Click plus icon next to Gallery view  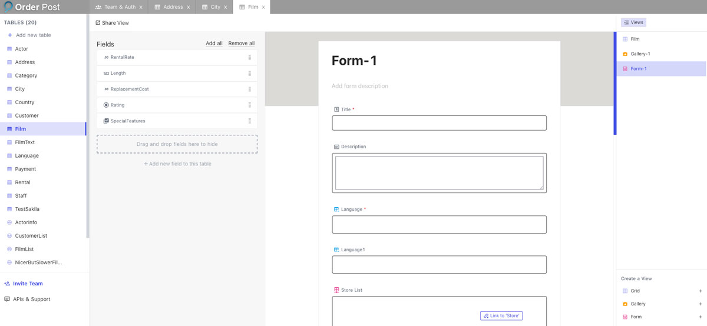pos(700,304)
